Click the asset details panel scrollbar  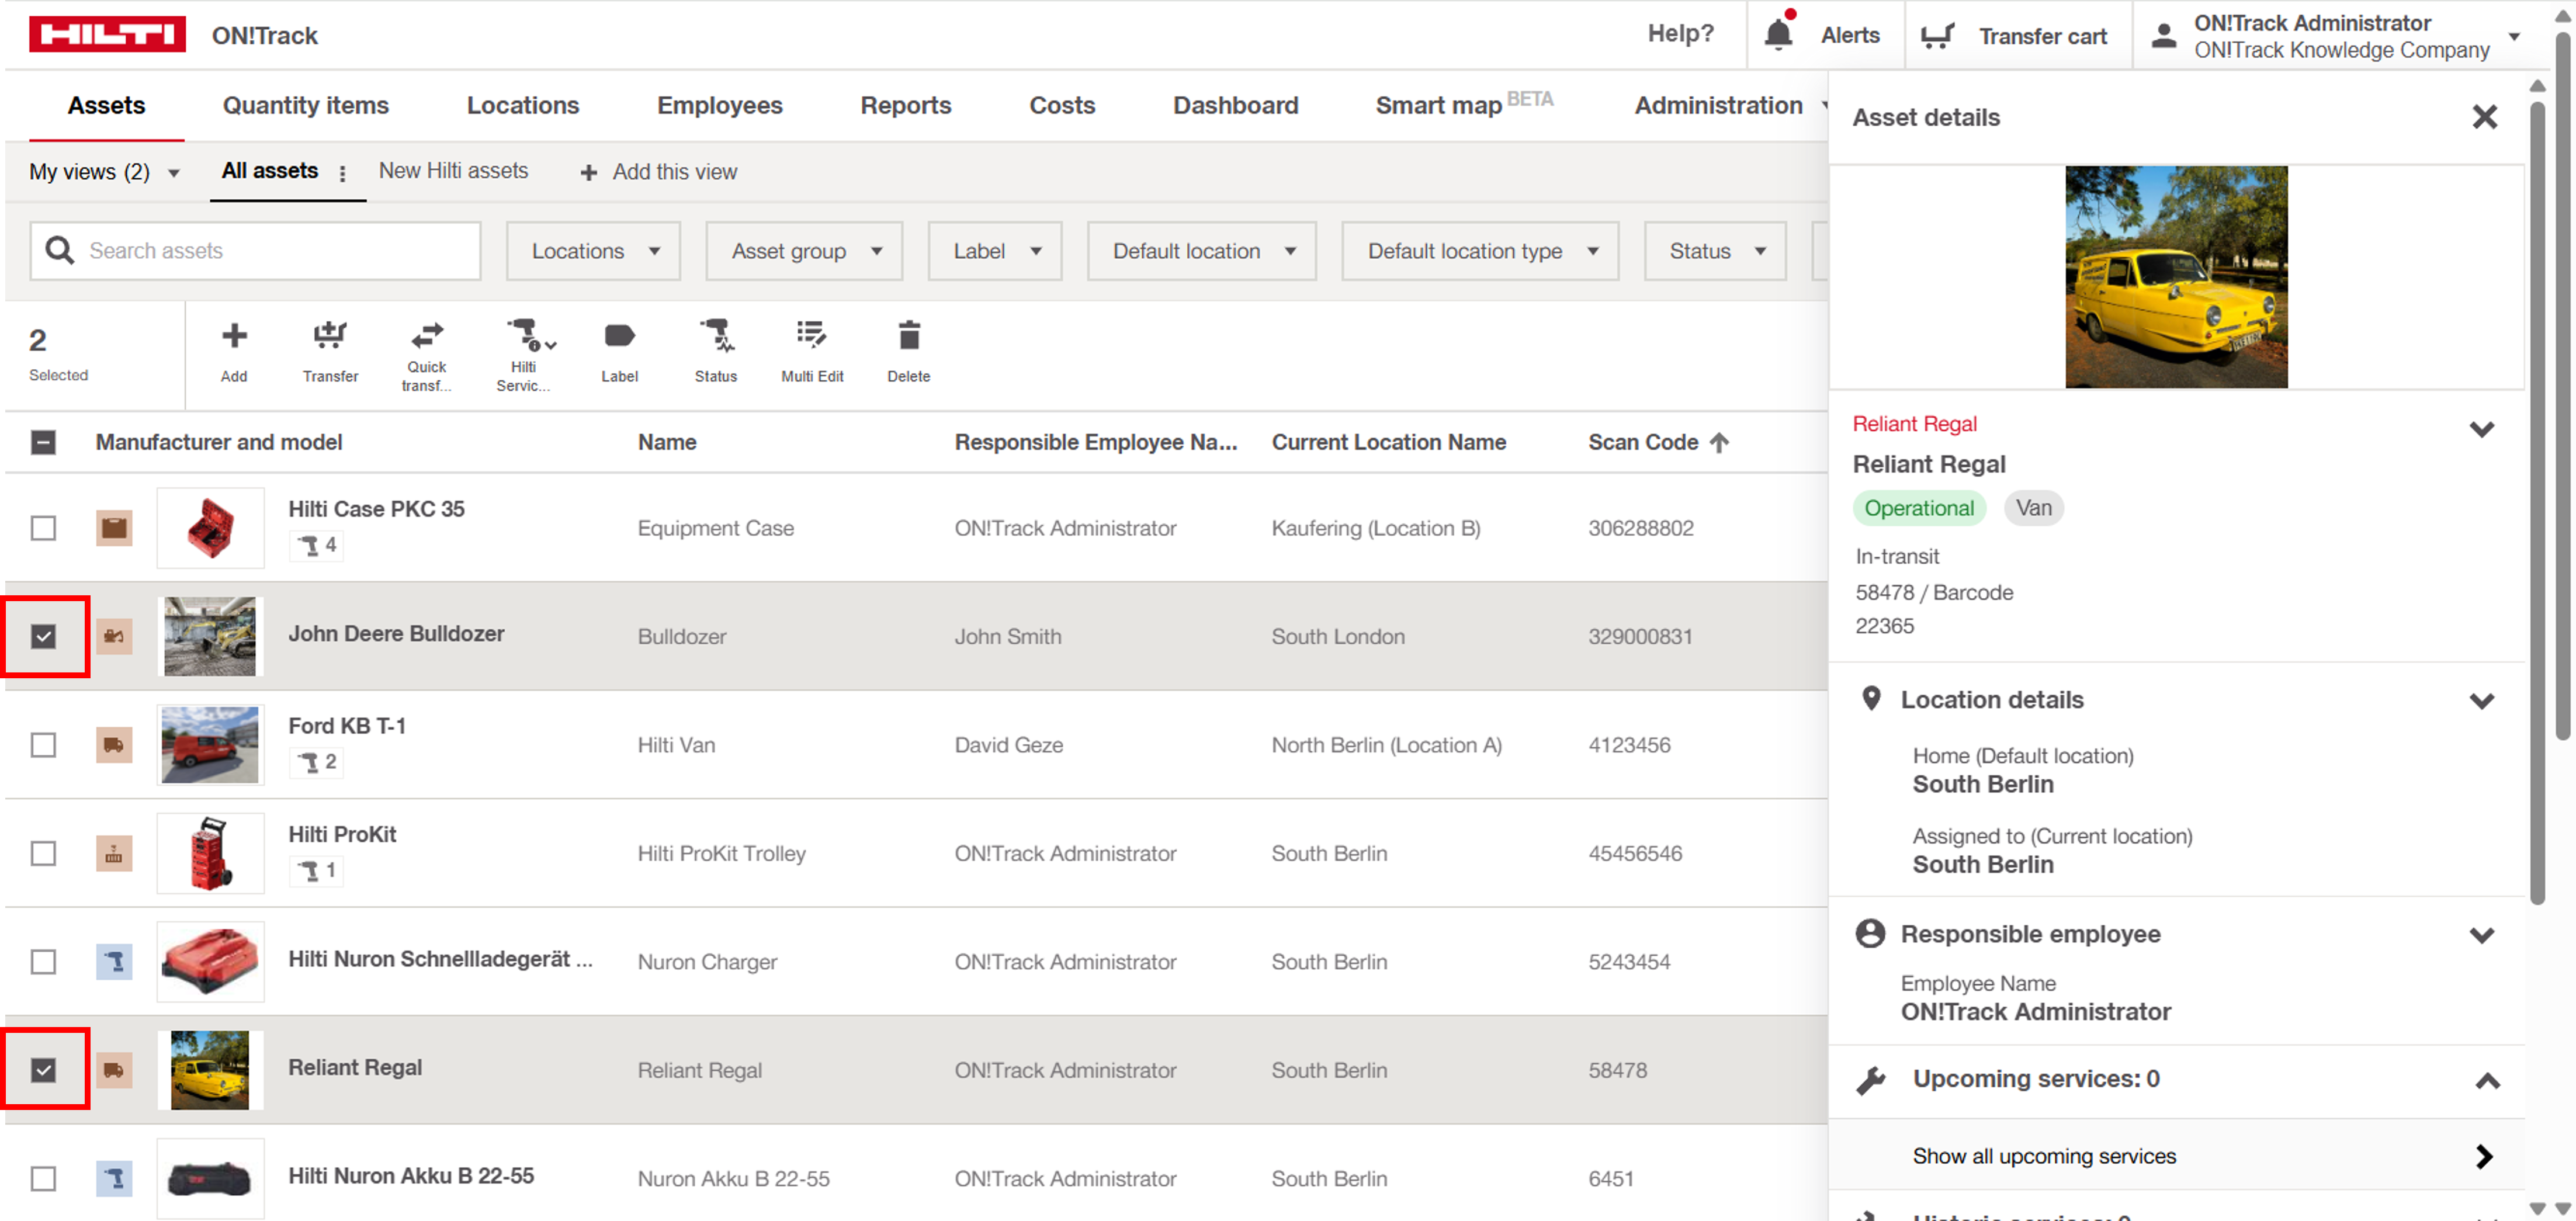click(2537, 500)
